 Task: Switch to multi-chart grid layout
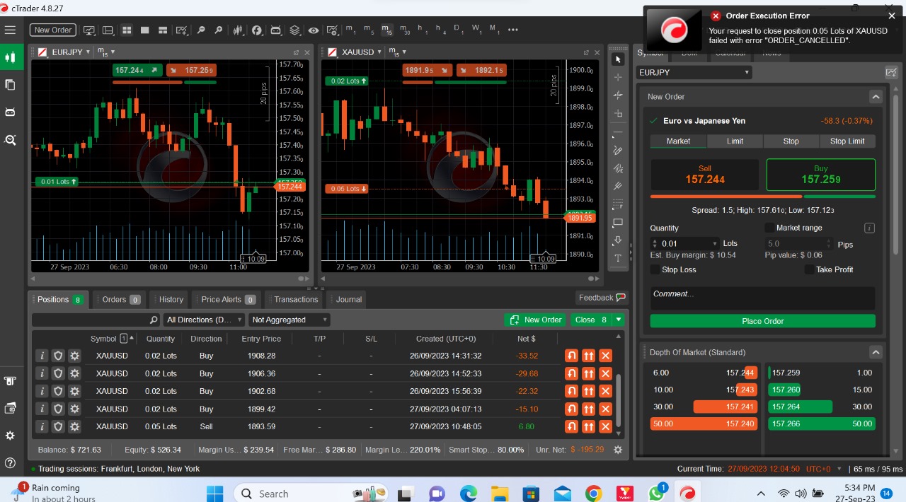127,30
